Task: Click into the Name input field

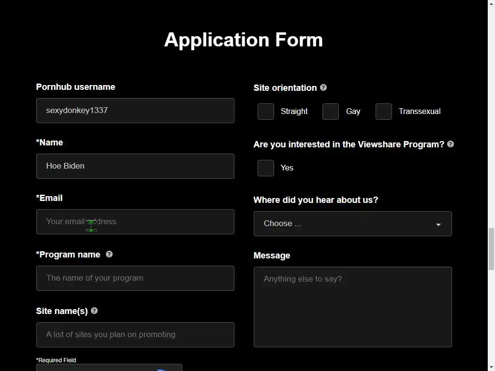Action: pyautogui.click(x=135, y=166)
